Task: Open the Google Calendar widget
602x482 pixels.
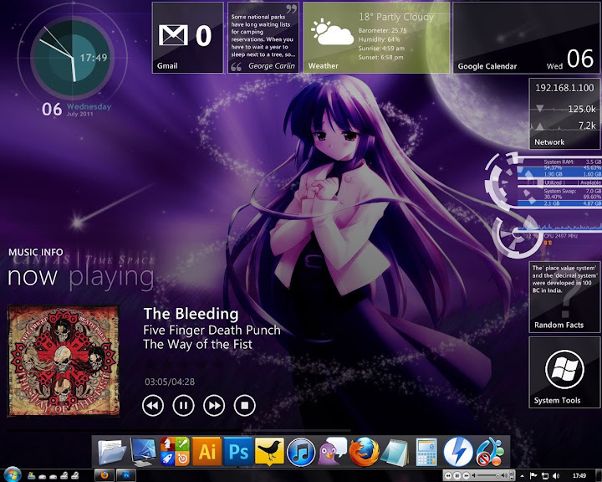Action: click(x=526, y=38)
